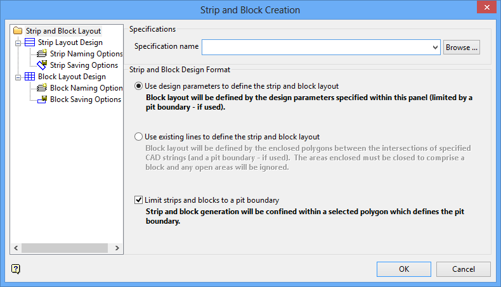Select 'Use existing lines' radio button
Viewport: 501px width, 287px height.
(x=139, y=136)
